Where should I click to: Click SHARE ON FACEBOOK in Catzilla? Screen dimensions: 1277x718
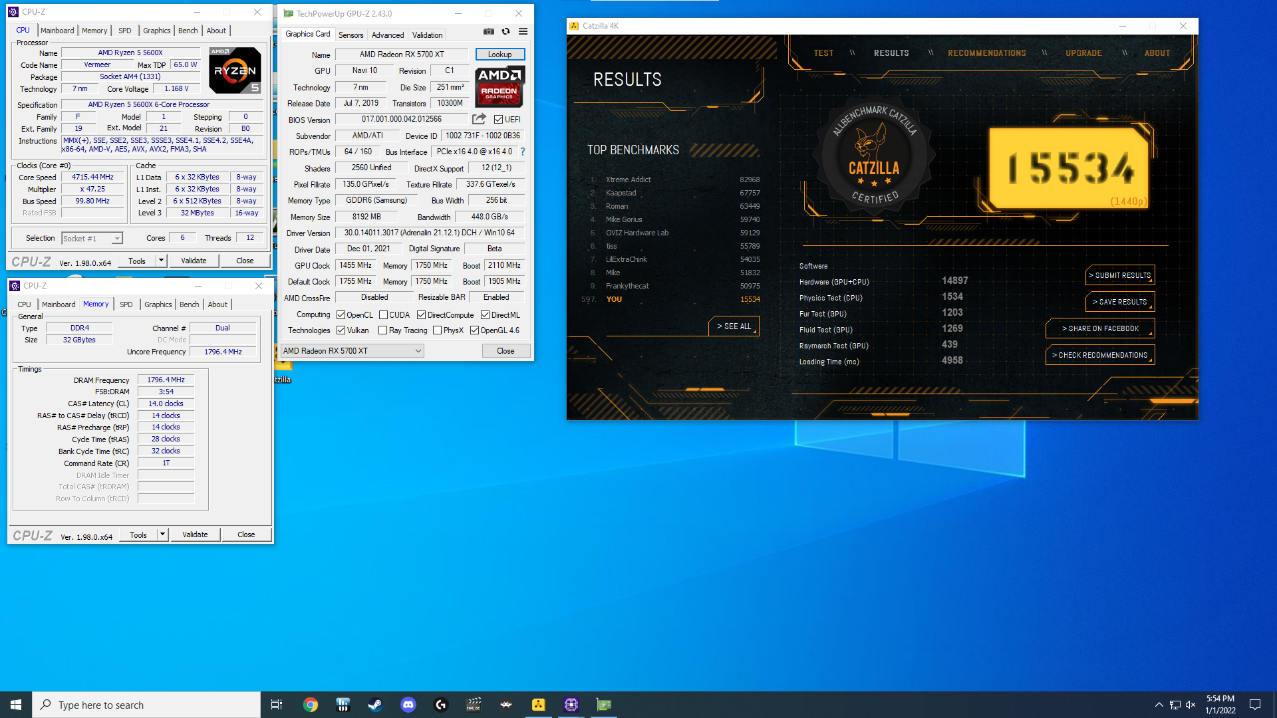[1100, 328]
